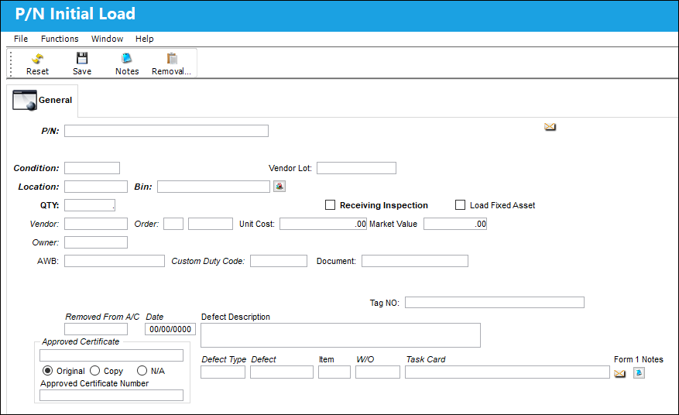This screenshot has height=415, width=679.
Task: Switch to the General tab
Action: click(43, 100)
